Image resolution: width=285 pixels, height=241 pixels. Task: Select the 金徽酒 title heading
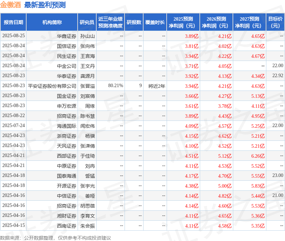11,4
